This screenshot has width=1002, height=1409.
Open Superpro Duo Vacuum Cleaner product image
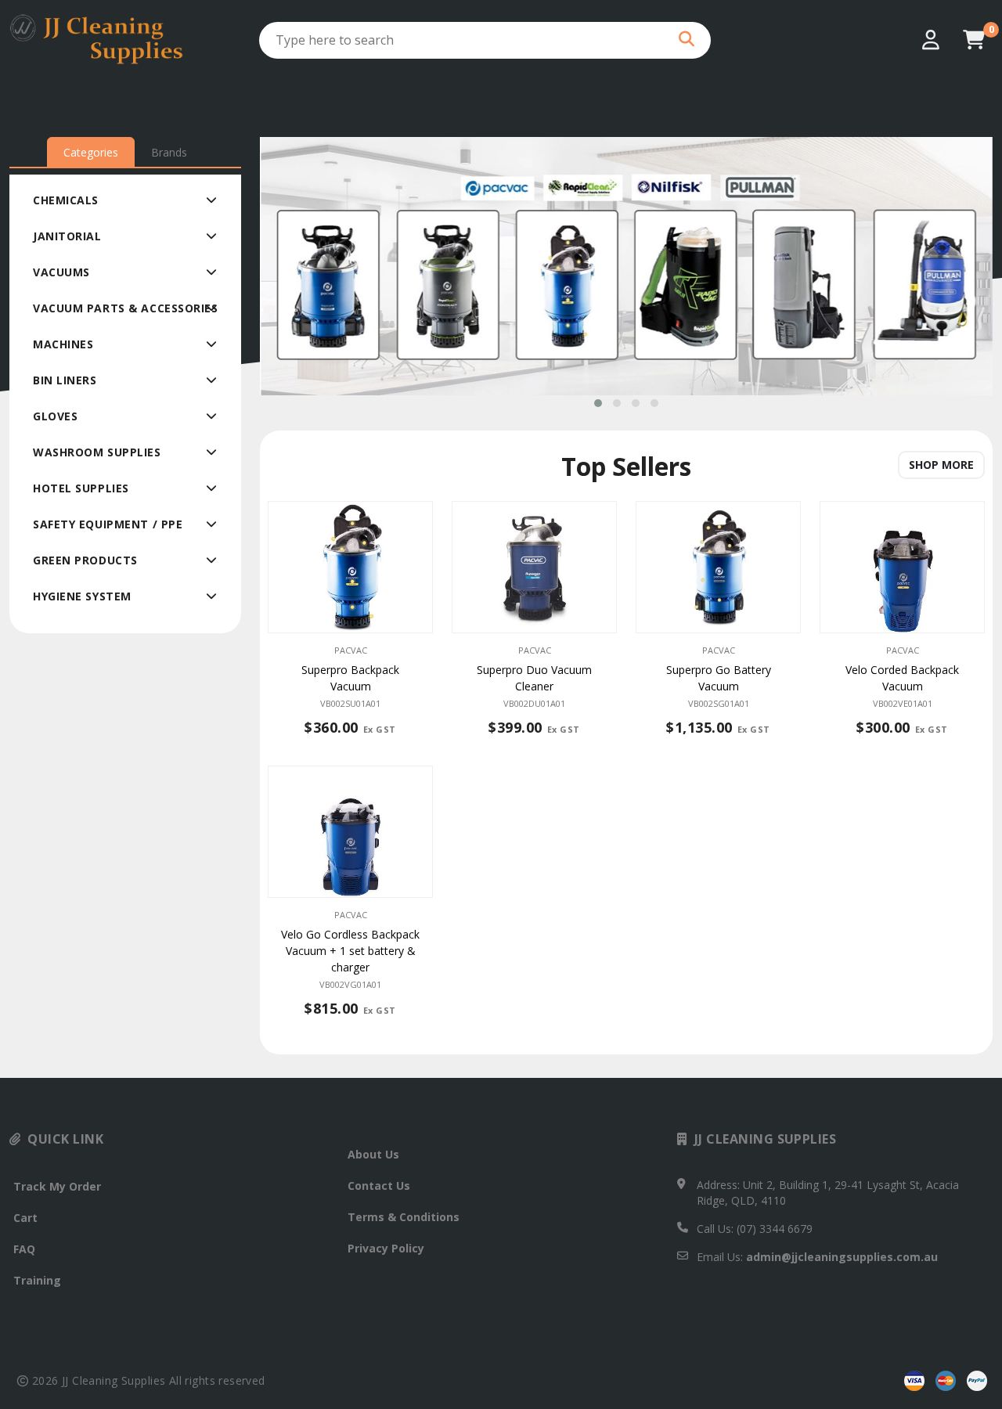point(534,567)
